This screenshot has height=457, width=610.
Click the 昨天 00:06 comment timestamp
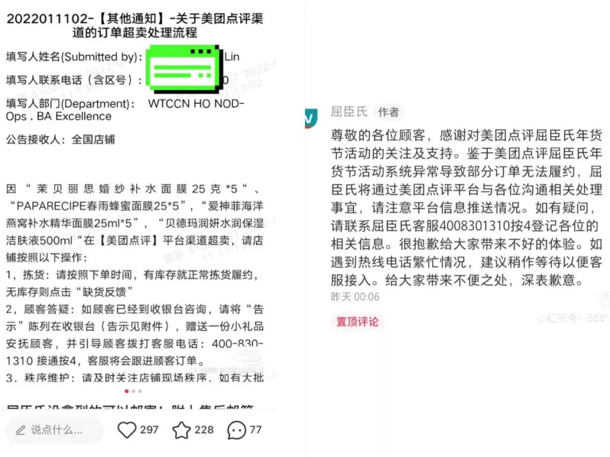pyautogui.click(x=355, y=297)
